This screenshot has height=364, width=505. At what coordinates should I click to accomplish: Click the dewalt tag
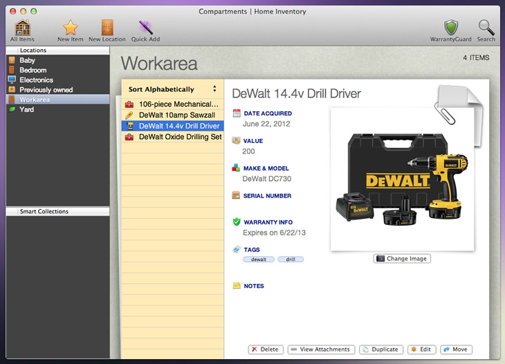(x=259, y=259)
